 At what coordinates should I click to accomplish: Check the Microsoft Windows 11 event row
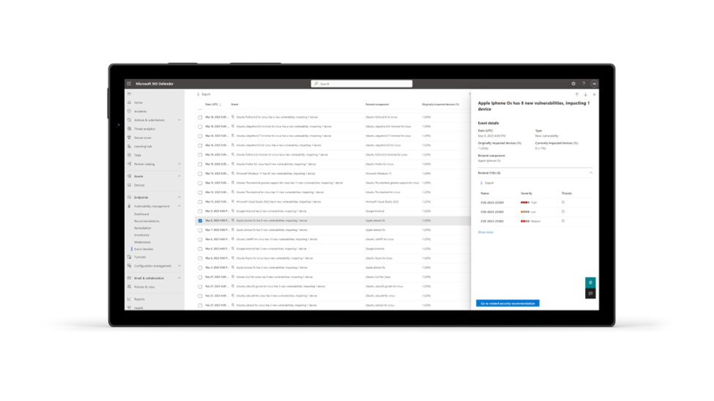[200, 174]
